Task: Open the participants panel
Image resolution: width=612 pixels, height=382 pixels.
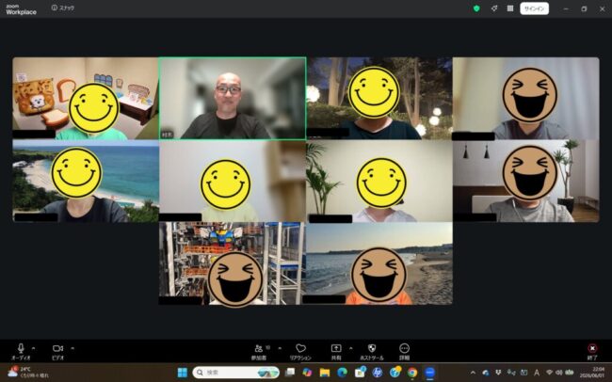Action: click(259, 352)
